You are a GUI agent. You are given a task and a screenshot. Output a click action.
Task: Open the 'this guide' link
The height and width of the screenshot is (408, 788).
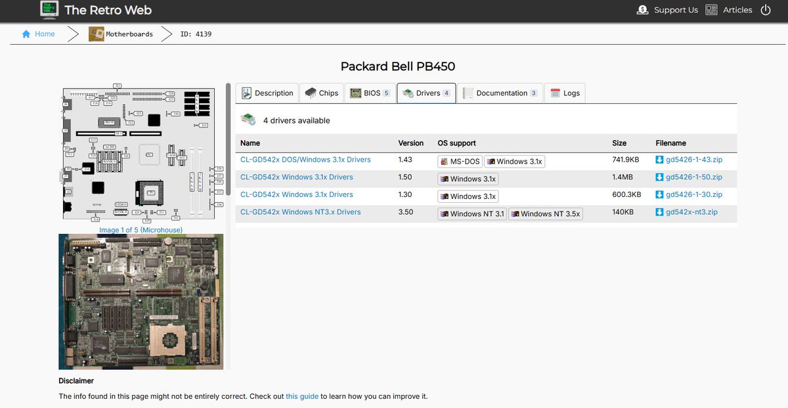pyautogui.click(x=302, y=397)
